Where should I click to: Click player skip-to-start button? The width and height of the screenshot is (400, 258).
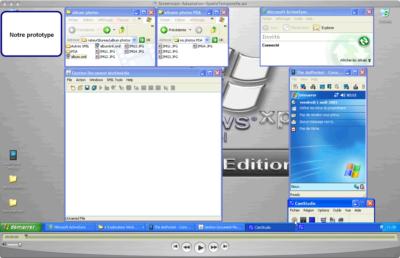click(175, 246)
